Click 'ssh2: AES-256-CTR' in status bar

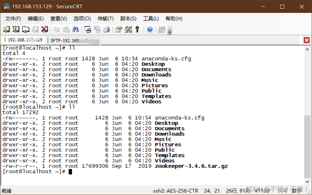176,191
